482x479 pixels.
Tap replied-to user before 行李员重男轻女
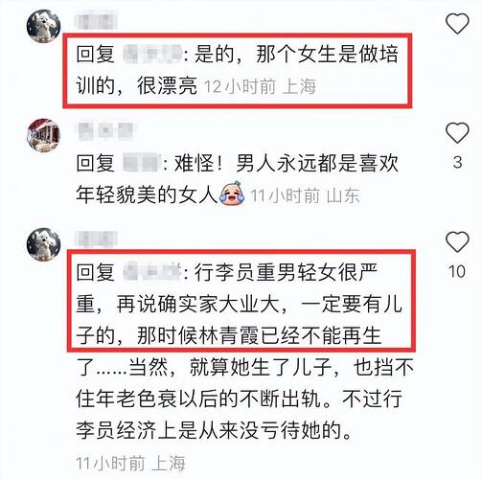(x=152, y=272)
